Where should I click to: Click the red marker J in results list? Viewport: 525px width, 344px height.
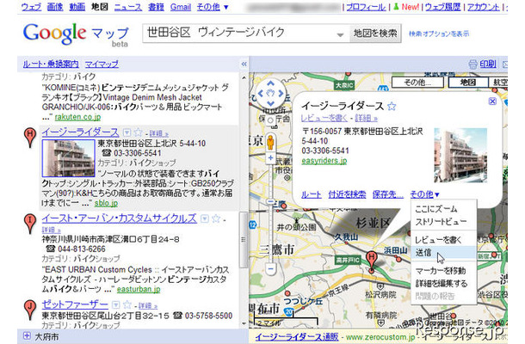pos(30,310)
